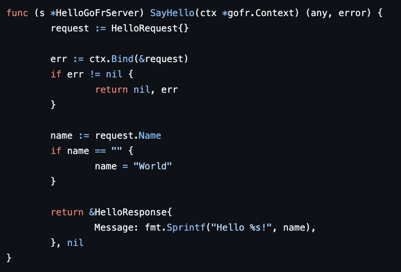Click the &request argument inside Bind
Screen dimensions: 401x272
click(x=160, y=59)
